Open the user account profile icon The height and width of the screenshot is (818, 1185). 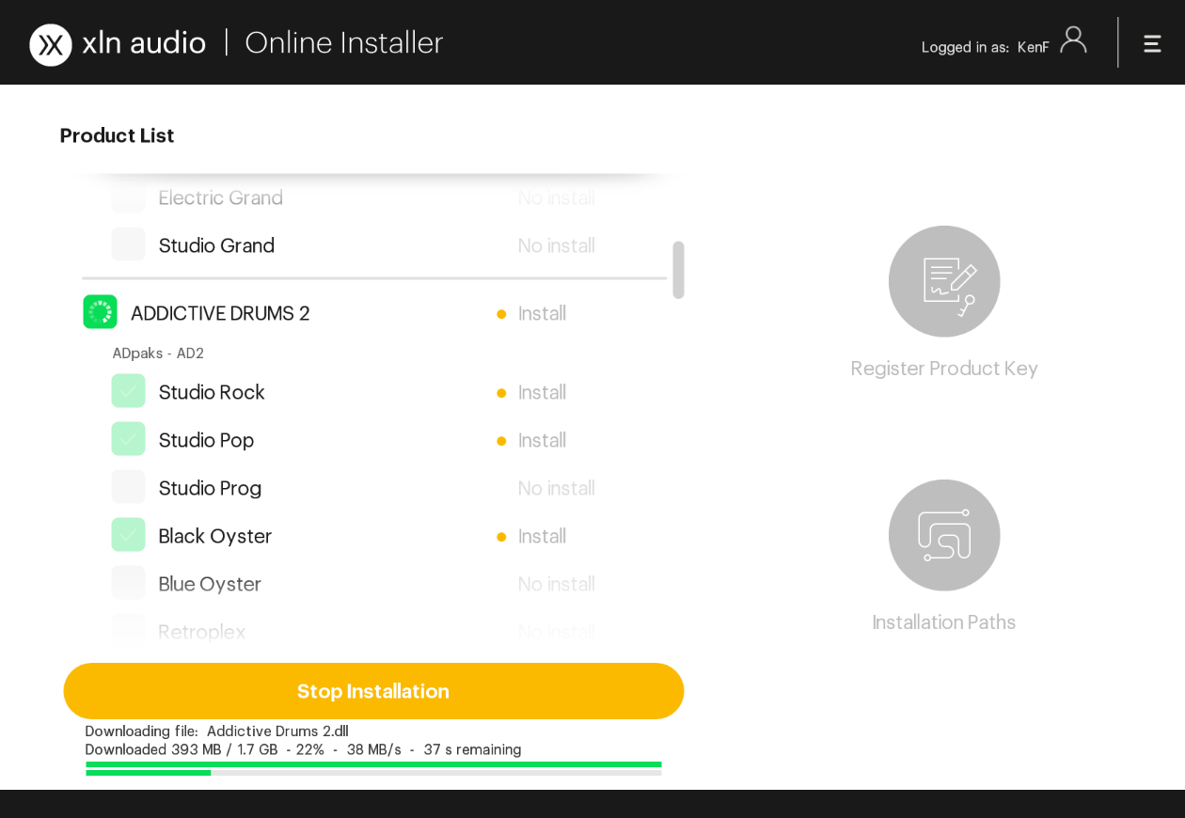click(1073, 40)
